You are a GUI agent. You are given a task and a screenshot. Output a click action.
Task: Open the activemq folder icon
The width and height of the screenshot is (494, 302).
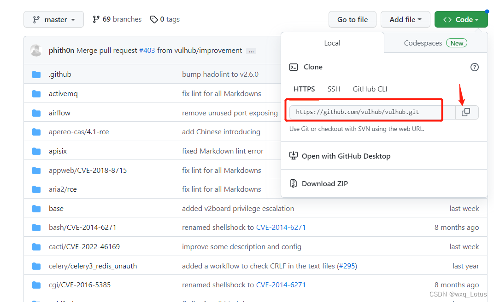coord(36,93)
